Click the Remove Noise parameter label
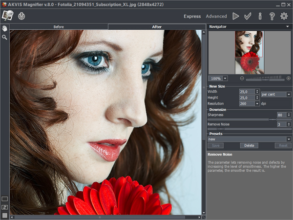Viewport: 293px width, 220px height. [x=218, y=124]
